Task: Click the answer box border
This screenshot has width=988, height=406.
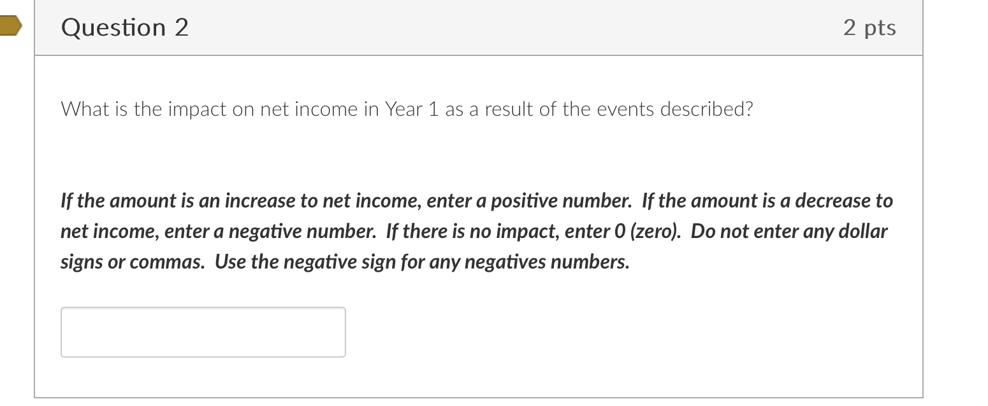Action: coord(202,308)
